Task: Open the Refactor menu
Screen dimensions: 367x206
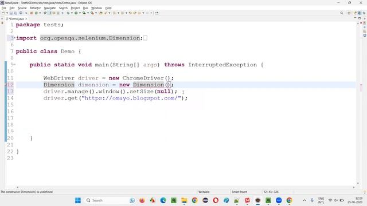Action: pyautogui.click(x=35, y=8)
